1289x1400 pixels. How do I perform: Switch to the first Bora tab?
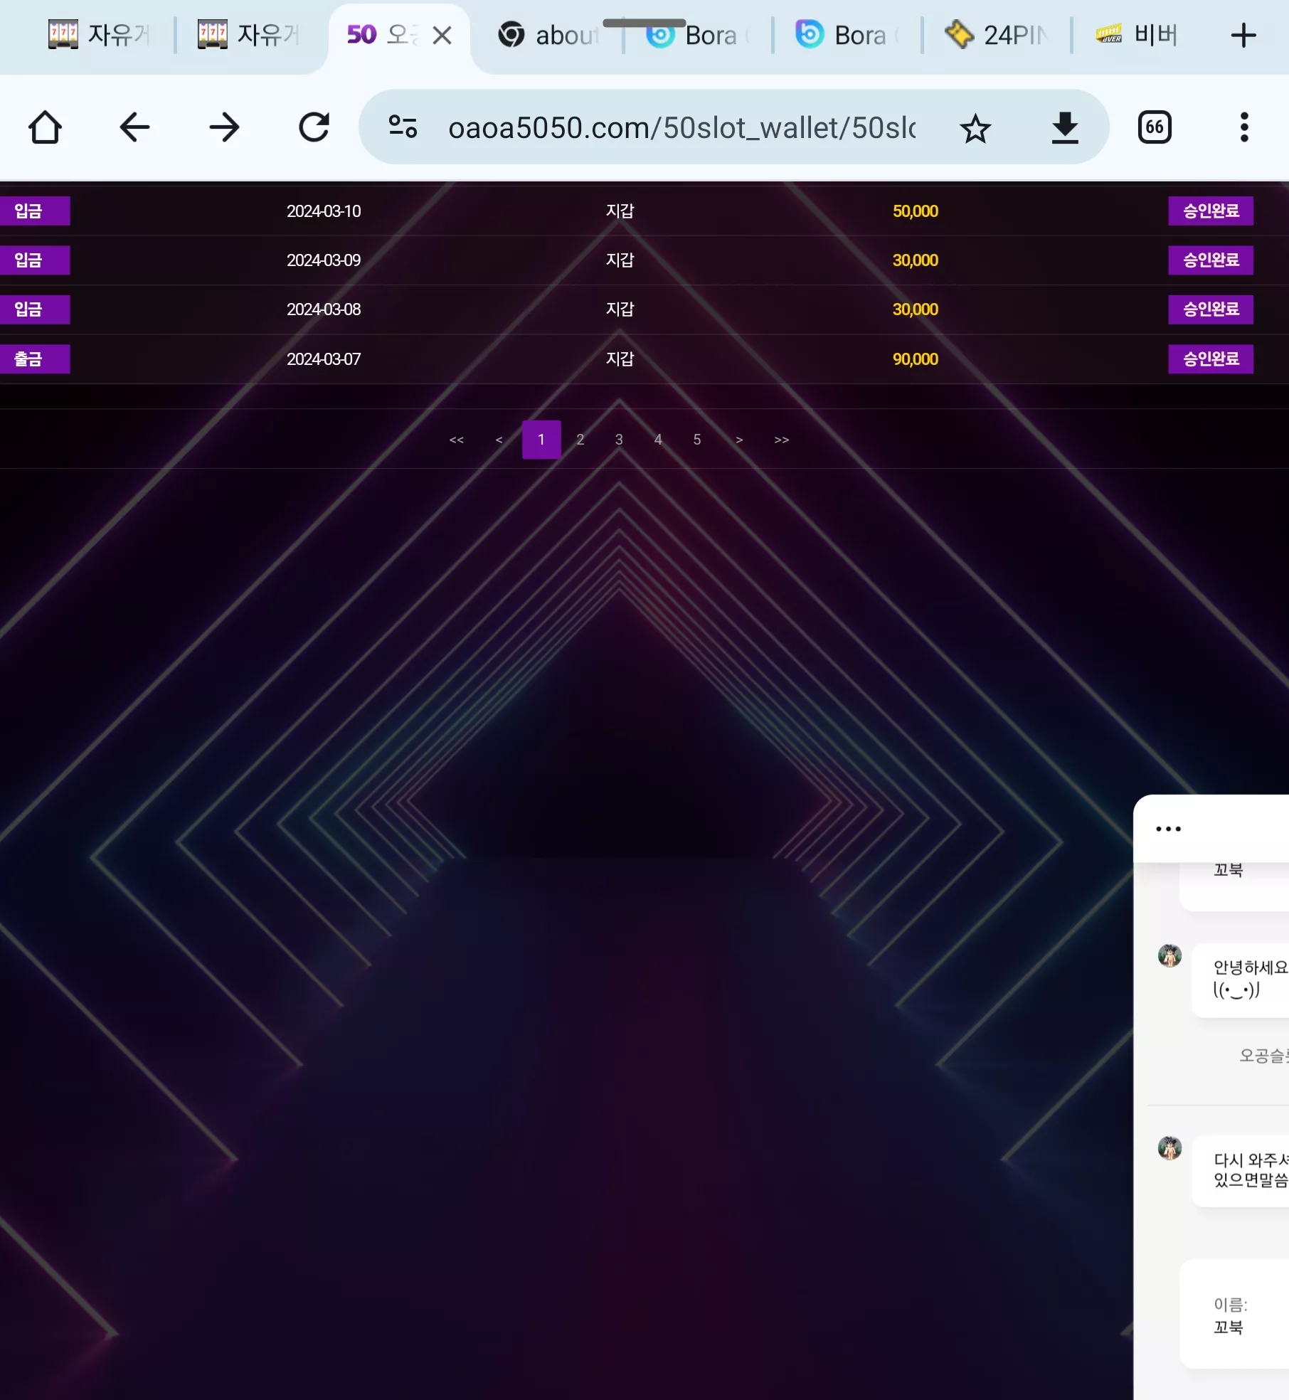point(698,35)
